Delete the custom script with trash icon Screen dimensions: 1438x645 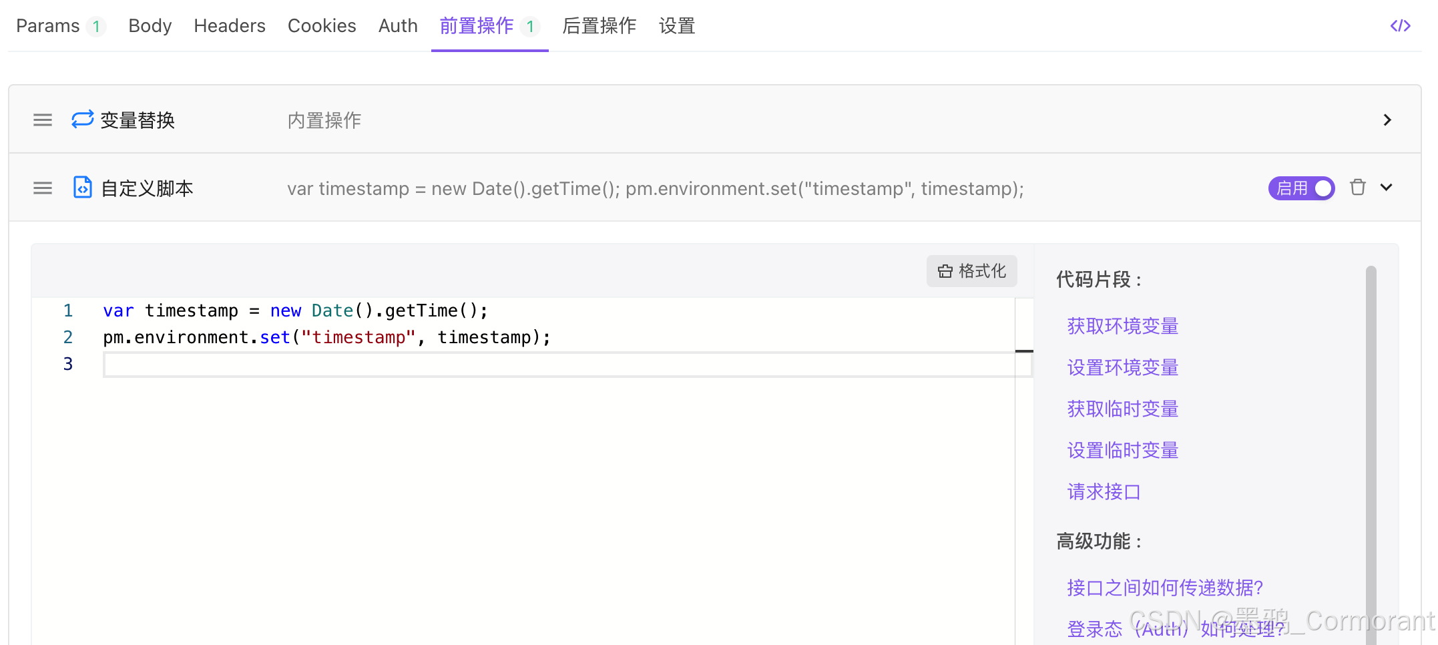click(1358, 188)
